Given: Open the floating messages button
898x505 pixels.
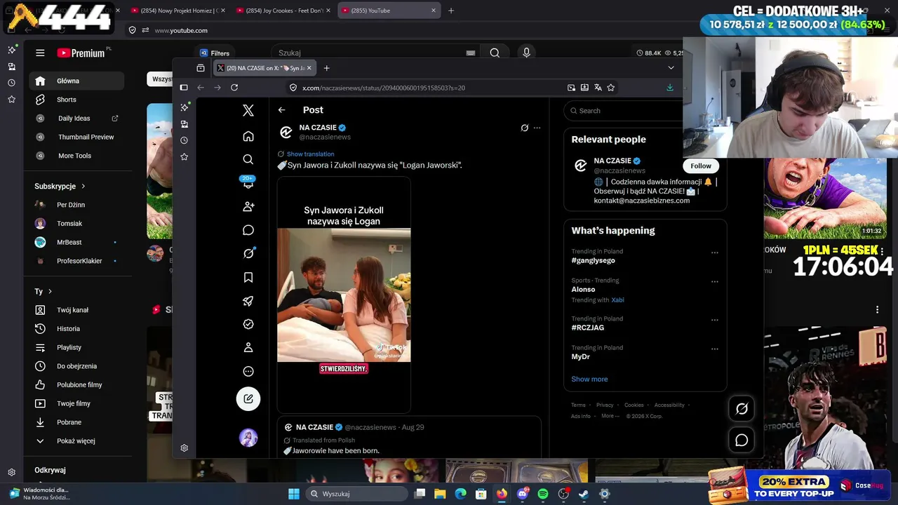Looking at the screenshot, I should (742, 440).
